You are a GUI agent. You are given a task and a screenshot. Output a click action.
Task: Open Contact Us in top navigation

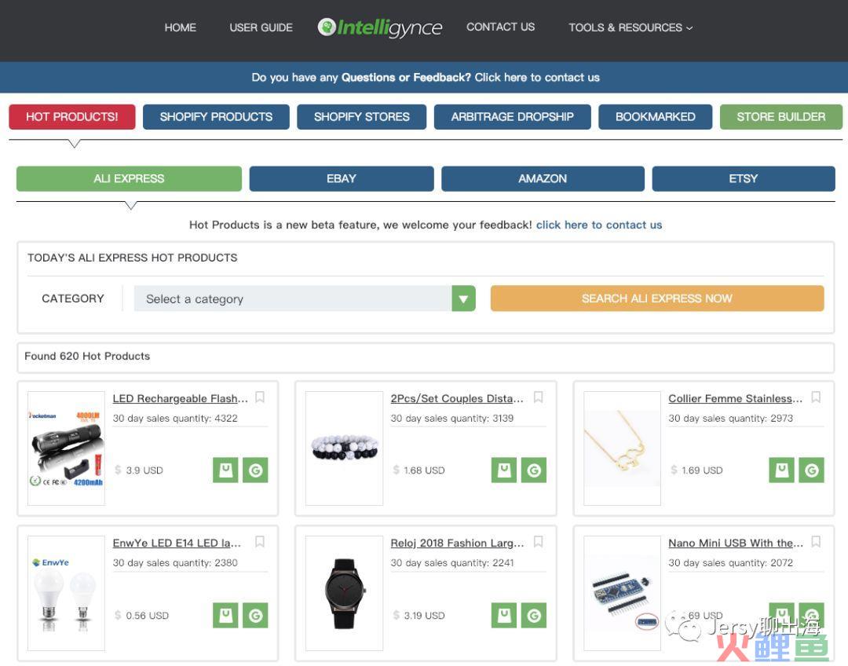pyautogui.click(x=501, y=27)
